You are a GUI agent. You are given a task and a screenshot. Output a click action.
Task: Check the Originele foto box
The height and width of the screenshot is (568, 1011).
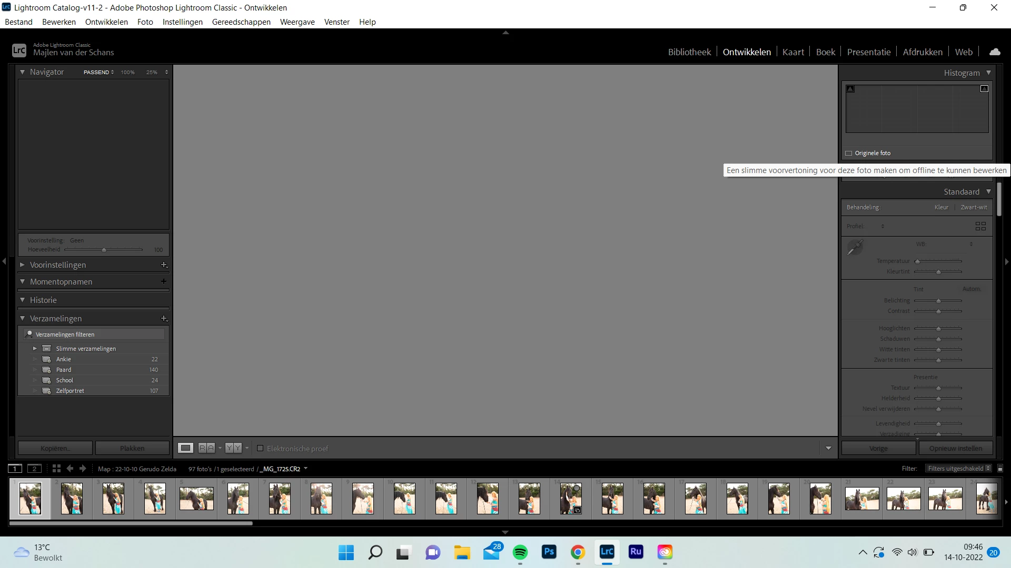849,154
